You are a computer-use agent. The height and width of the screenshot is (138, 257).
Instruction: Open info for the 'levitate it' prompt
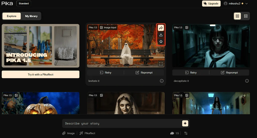[x=162, y=81]
